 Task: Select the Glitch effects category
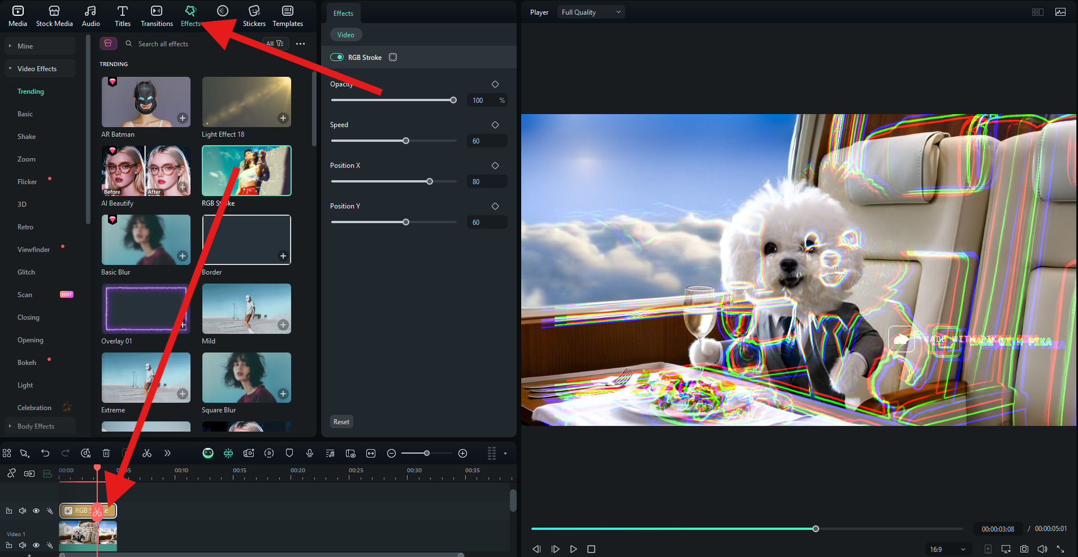pyautogui.click(x=26, y=272)
